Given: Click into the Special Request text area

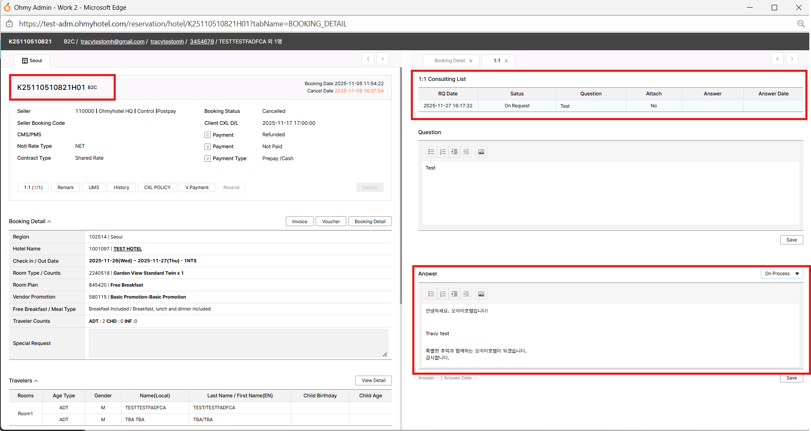Looking at the screenshot, I should click(x=238, y=343).
